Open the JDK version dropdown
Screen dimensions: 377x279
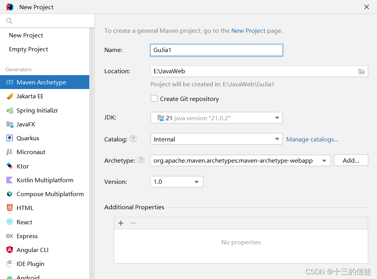point(277,118)
